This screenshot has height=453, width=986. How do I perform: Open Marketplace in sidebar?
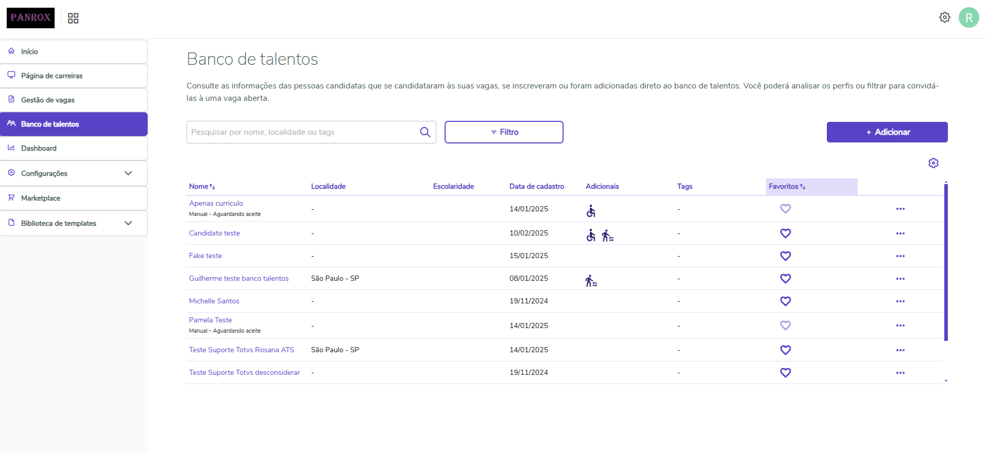click(74, 198)
